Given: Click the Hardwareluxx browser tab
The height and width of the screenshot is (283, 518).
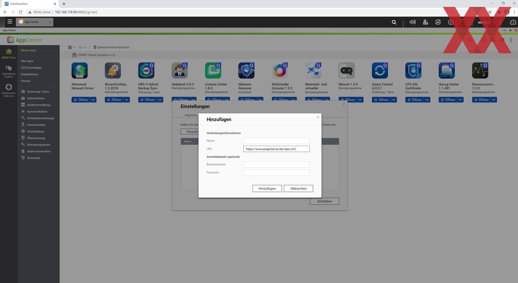Looking at the screenshot, I should point(30,4).
